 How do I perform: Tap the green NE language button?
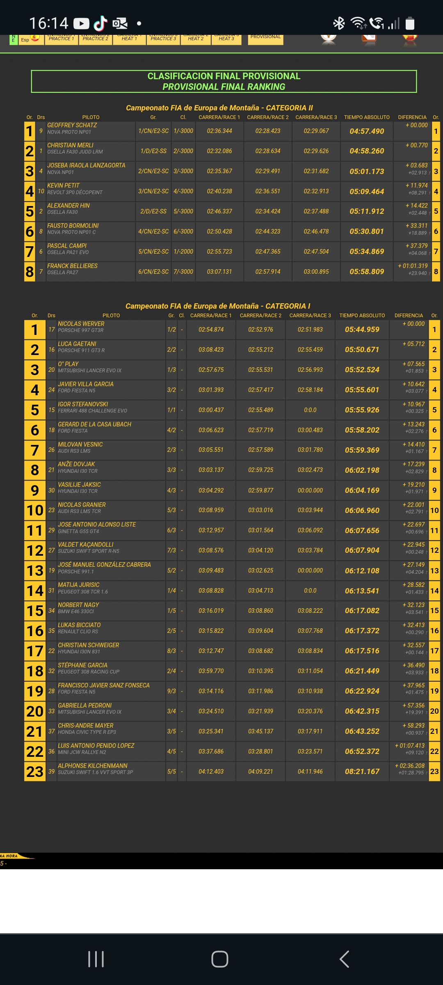point(13,39)
